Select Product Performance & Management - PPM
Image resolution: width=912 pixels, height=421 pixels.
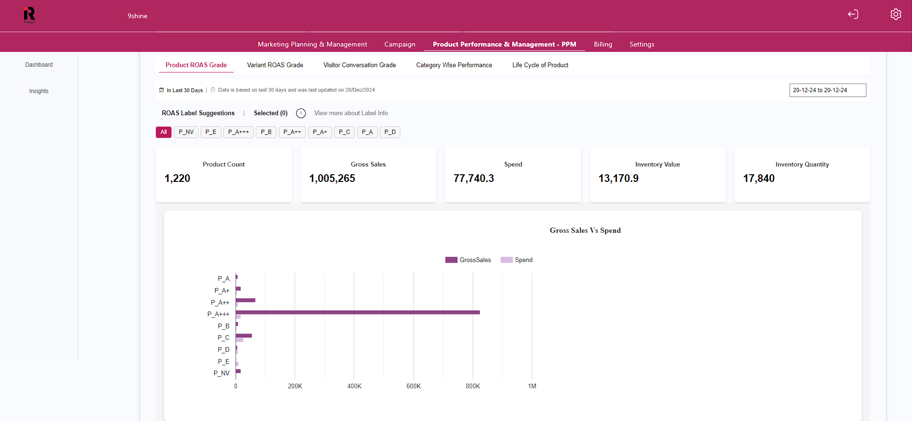504,44
